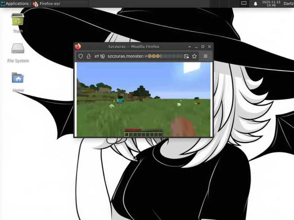The height and width of the screenshot is (220, 294).
Task: Minimize the Szczuras Firefox window
Action: pos(196,47)
